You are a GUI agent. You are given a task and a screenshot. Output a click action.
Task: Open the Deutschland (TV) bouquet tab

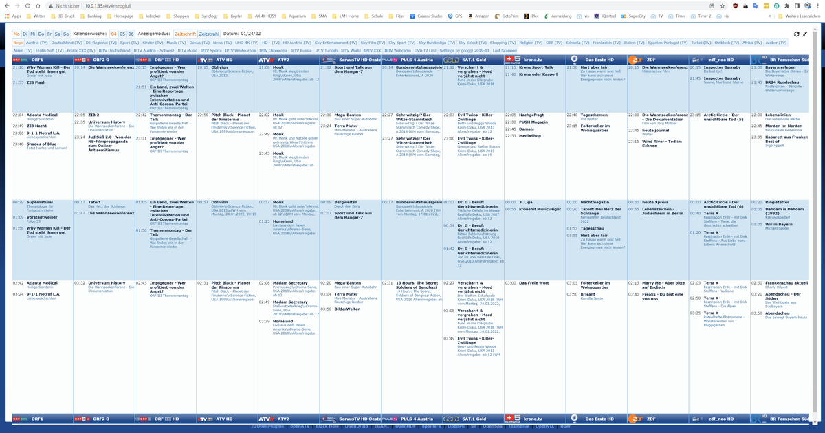pyautogui.click(x=67, y=43)
